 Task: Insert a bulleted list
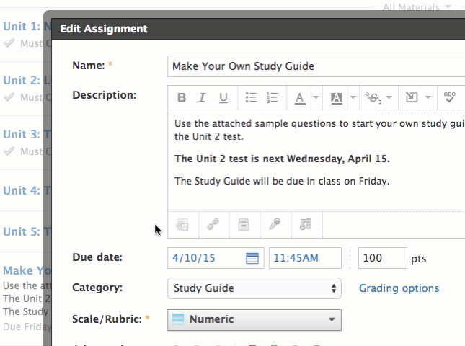tap(251, 97)
